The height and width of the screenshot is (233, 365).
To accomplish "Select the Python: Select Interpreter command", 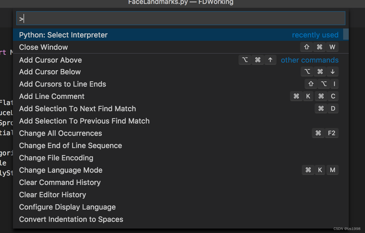I will [63, 35].
